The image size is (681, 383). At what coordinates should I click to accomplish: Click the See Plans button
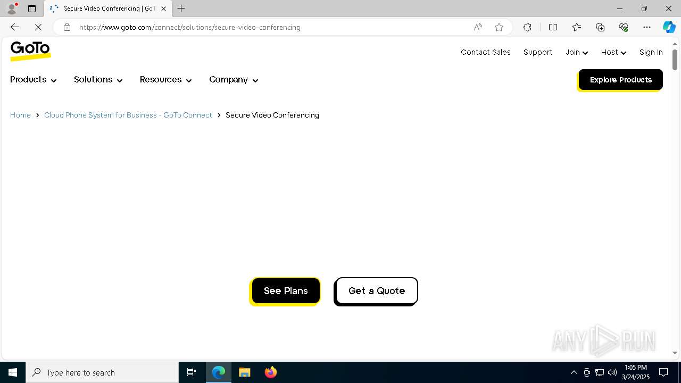coord(286,291)
